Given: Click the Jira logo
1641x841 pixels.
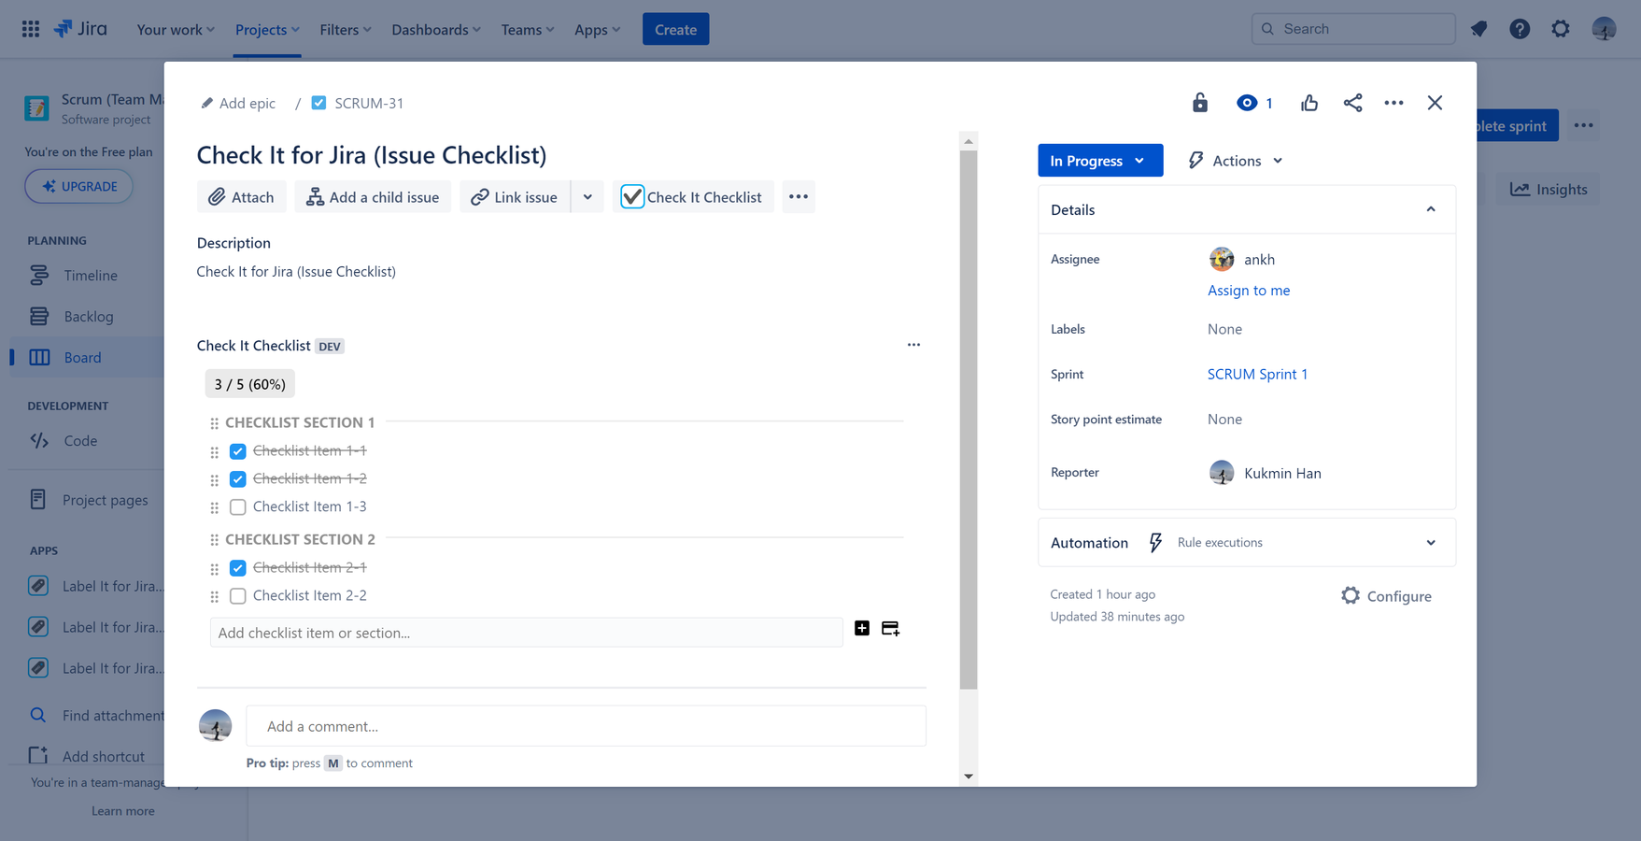Looking at the screenshot, I should click(80, 29).
